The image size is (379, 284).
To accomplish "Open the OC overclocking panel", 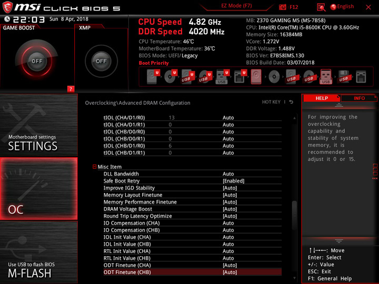I will coord(38,189).
